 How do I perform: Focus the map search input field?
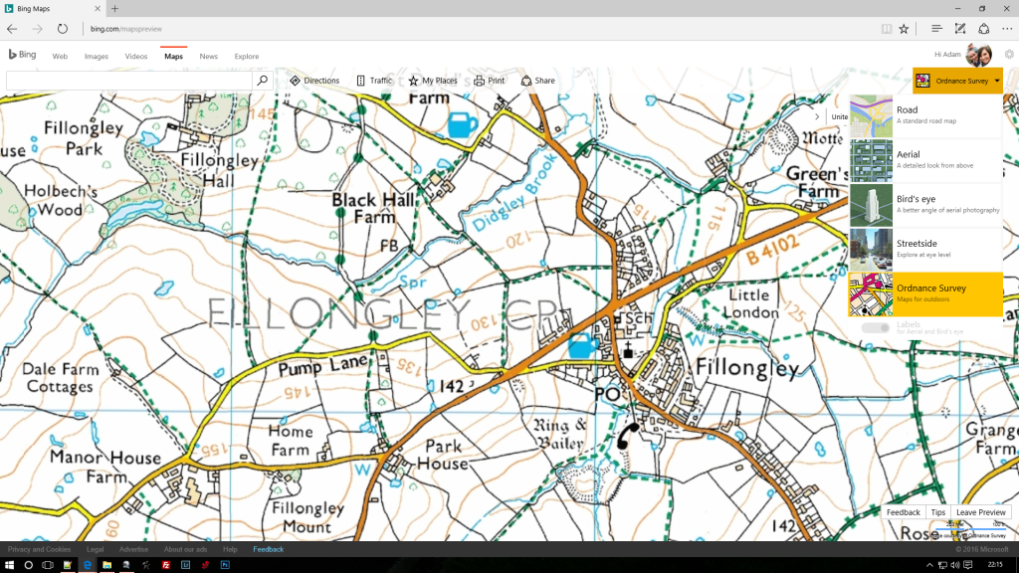tap(128, 81)
